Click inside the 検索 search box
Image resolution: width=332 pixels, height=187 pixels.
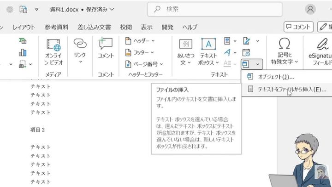(215, 9)
